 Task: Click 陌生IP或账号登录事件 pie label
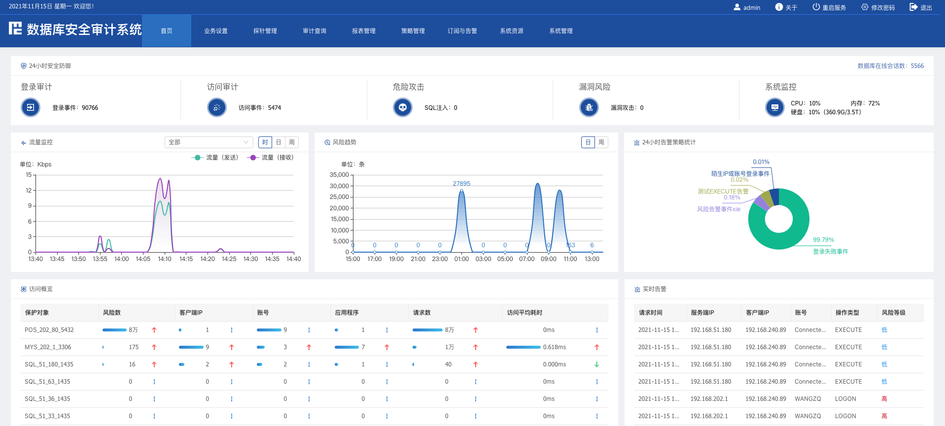click(x=740, y=174)
